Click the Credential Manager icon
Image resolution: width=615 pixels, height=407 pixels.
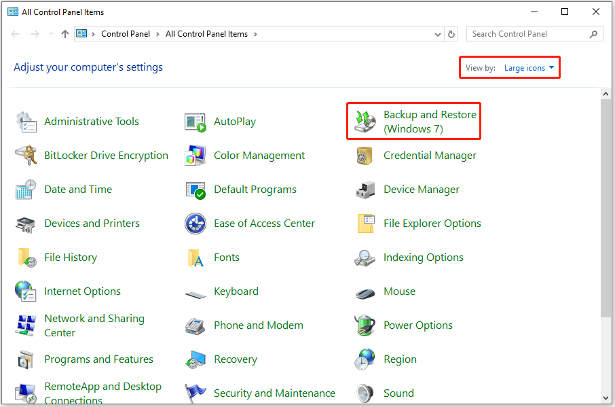click(365, 155)
